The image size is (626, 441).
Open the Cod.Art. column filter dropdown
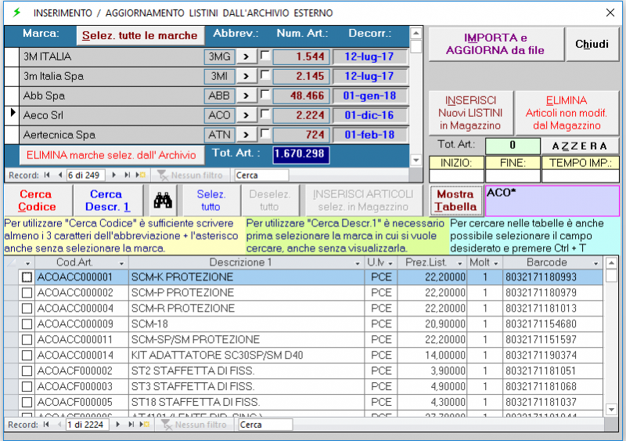click(121, 263)
